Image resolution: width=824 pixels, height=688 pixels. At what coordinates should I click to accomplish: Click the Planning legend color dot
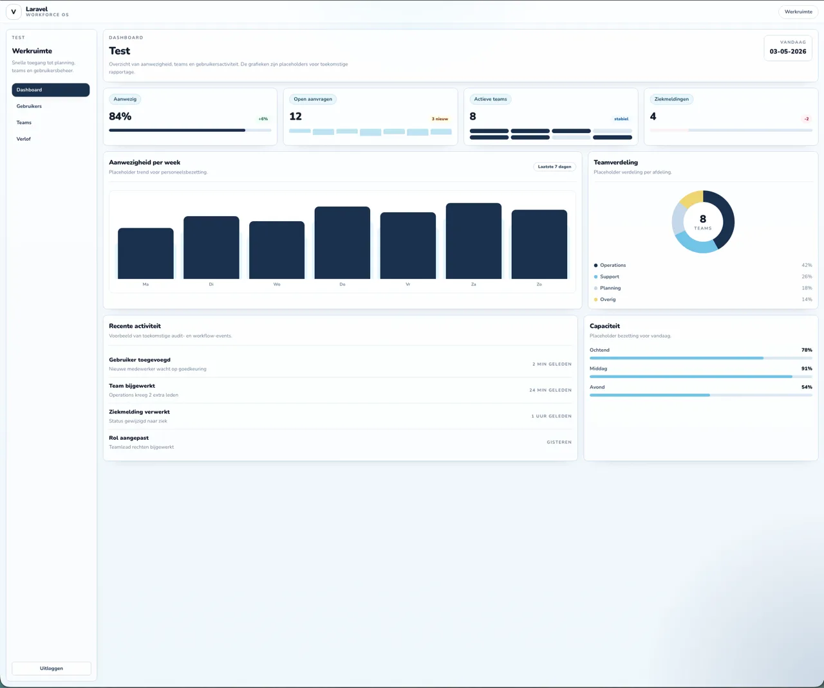[595, 288]
